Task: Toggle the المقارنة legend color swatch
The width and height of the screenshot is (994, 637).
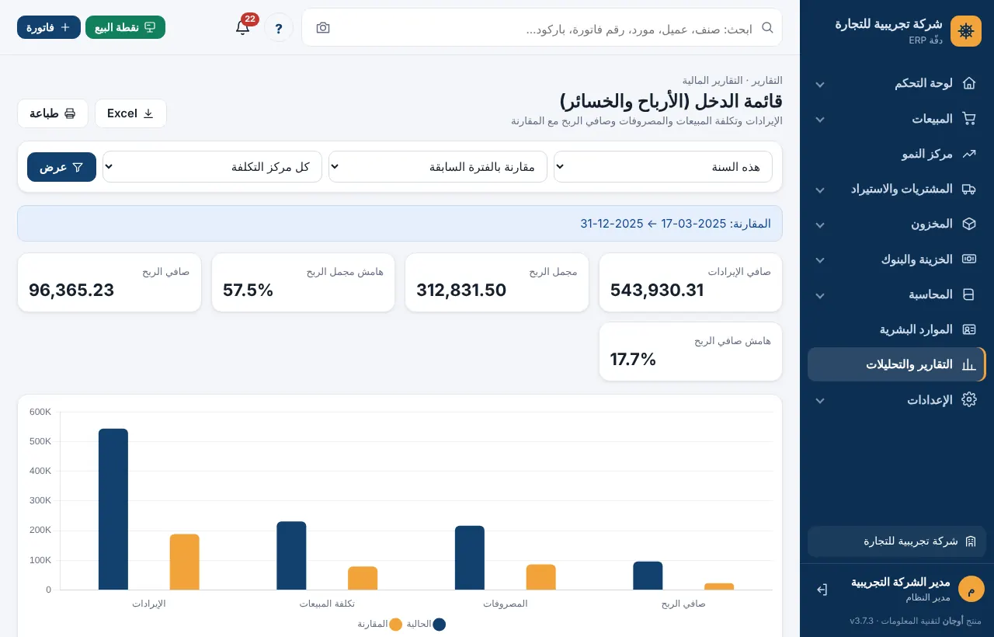Action: [396, 624]
